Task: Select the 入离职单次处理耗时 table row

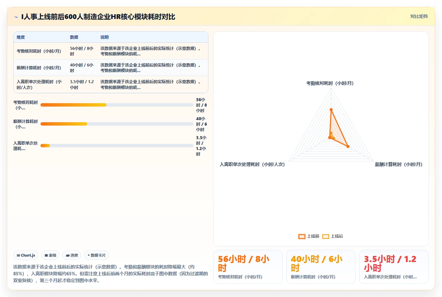Action: (111, 84)
